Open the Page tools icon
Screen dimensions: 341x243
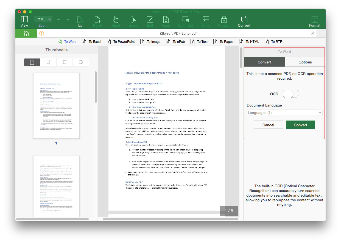[166, 19]
